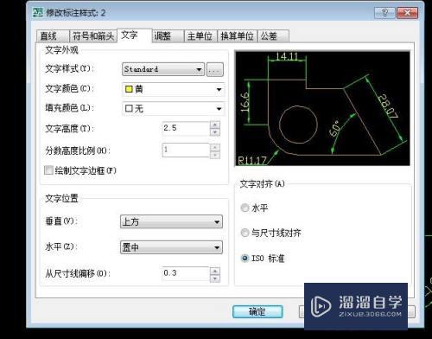Open the 公差 tab
This screenshot has width=432, height=339.
[x=273, y=36]
